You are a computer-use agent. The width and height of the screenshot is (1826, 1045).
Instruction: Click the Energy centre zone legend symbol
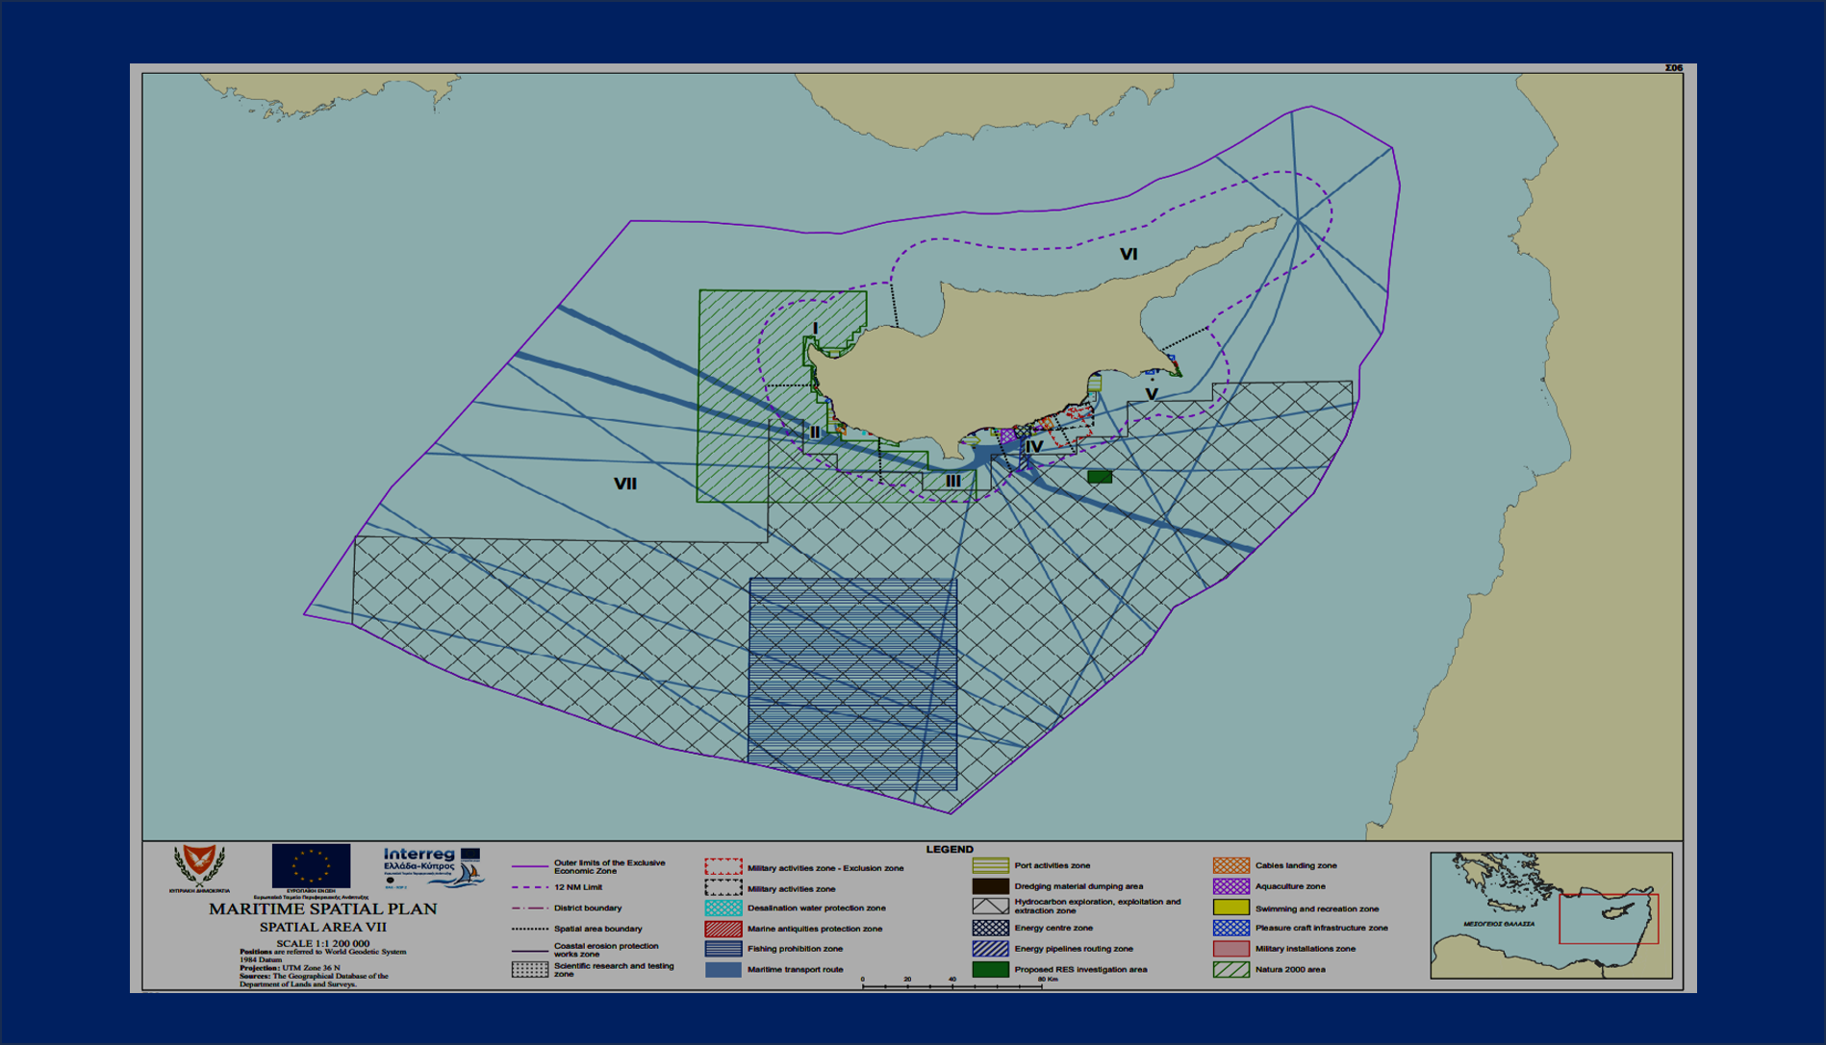(990, 928)
